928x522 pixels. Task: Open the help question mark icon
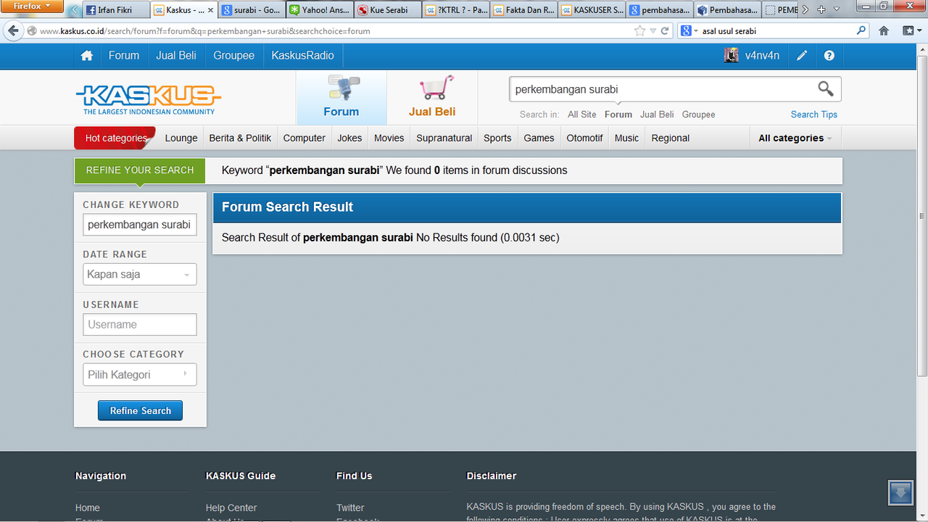(x=829, y=56)
